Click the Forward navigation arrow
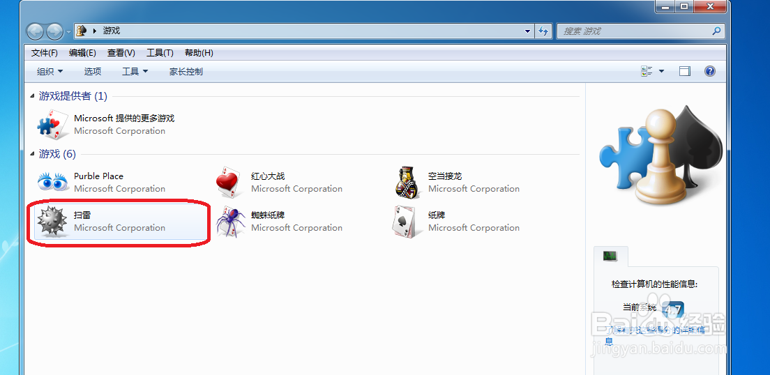The width and height of the screenshot is (770, 375). [x=54, y=31]
